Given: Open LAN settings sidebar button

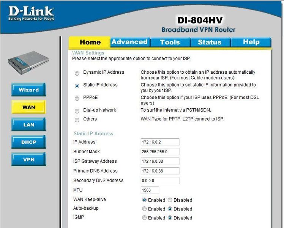Looking at the screenshot, I should click(28, 125).
